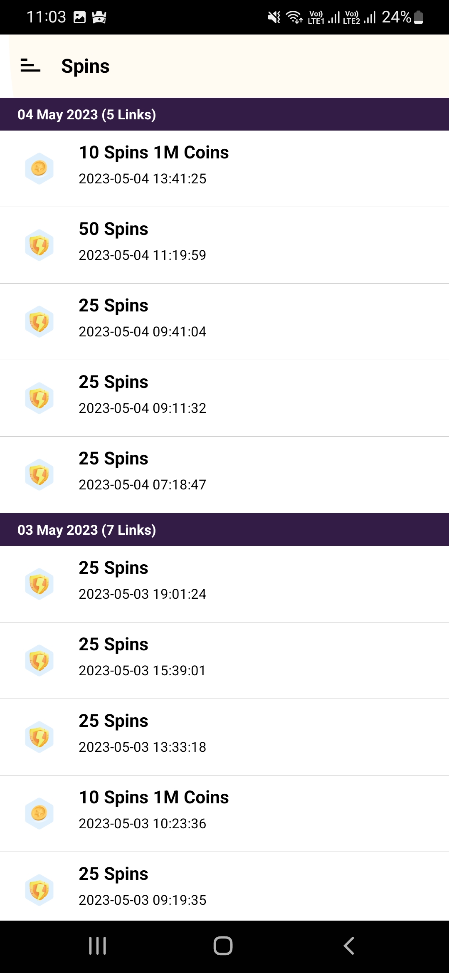Image resolution: width=449 pixels, height=973 pixels.
Task: Tap shield icon for 07:18:47 spins link
Action: [x=39, y=474]
